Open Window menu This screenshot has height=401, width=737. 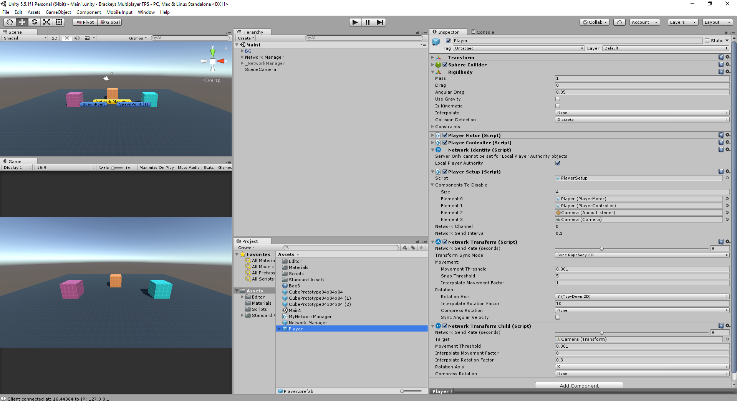(146, 12)
